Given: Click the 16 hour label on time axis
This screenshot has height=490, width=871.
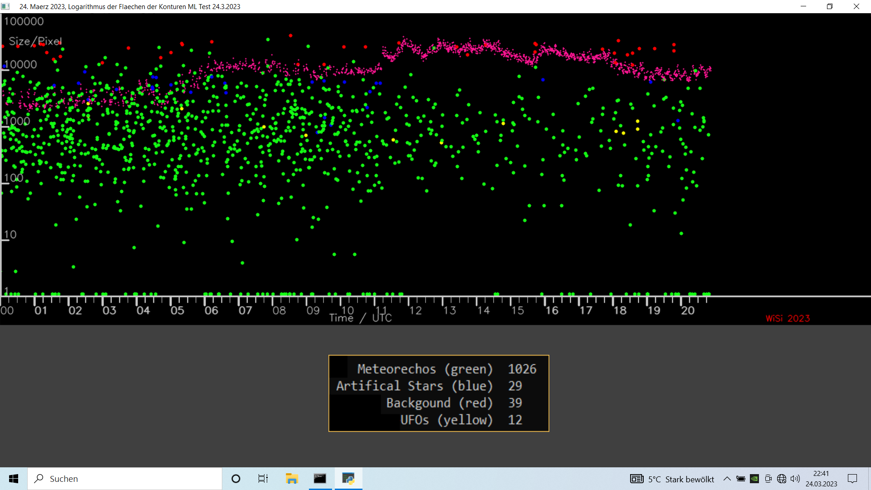Looking at the screenshot, I should pyautogui.click(x=552, y=311).
